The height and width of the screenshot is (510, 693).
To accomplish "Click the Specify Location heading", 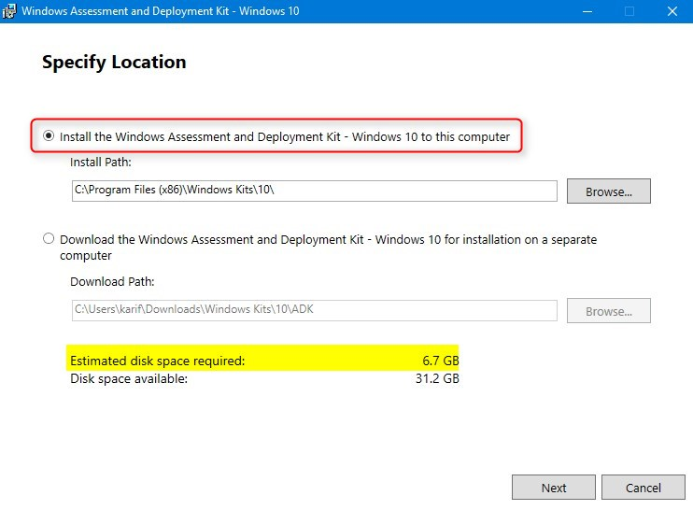I will pos(114,63).
